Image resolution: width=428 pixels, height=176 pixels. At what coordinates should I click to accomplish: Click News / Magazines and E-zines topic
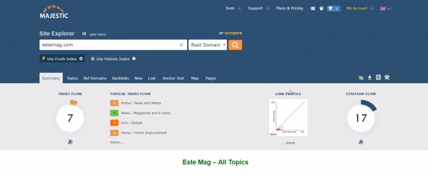[146, 113]
